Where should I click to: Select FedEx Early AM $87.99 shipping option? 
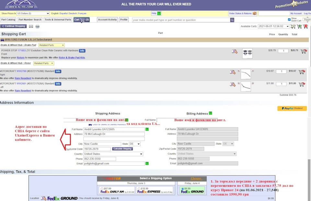tap(102, 189)
